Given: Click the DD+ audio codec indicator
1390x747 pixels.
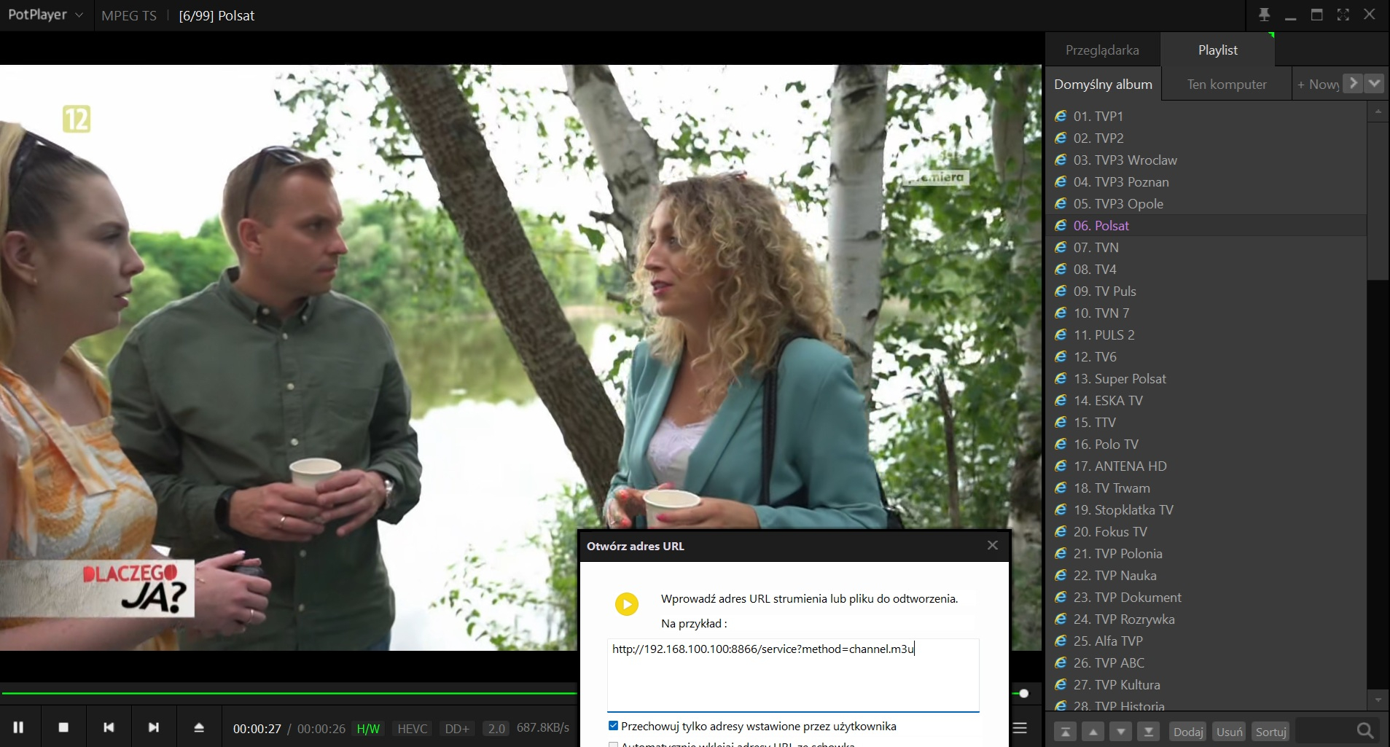Looking at the screenshot, I should click(x=457, y=729).
